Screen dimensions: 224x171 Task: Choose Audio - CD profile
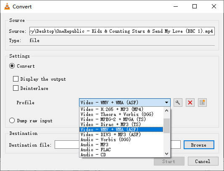(x=121, y=155)
